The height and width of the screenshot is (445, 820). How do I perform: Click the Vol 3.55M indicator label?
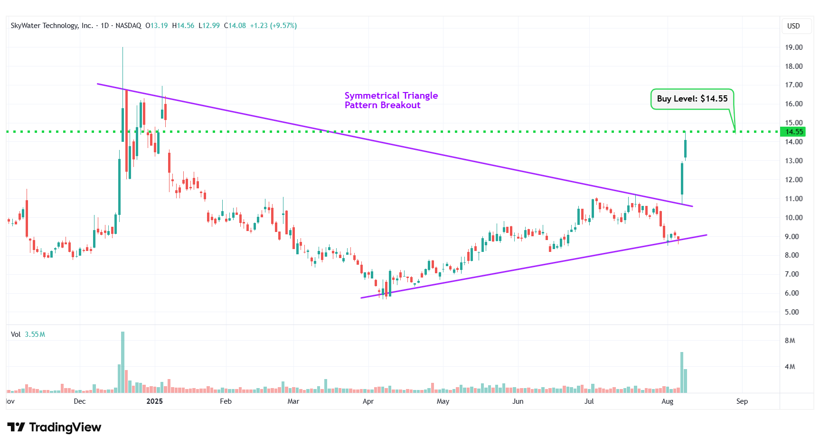[28, 334]
